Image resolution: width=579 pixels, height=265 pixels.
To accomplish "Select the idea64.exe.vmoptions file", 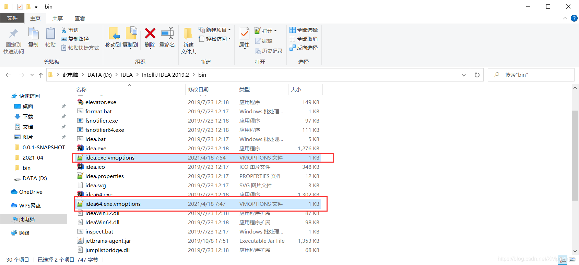I will [x=198, y=204].
